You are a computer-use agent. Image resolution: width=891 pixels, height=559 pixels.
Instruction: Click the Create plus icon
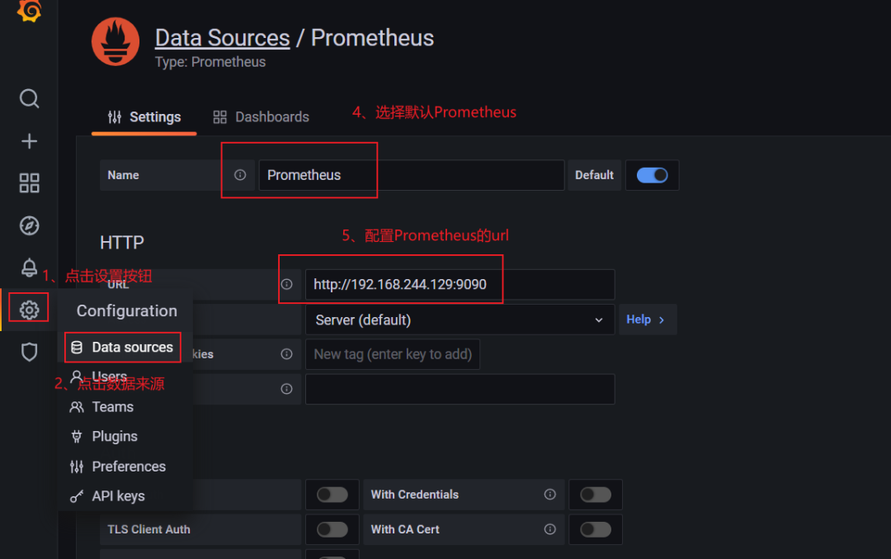click(29, 141)
